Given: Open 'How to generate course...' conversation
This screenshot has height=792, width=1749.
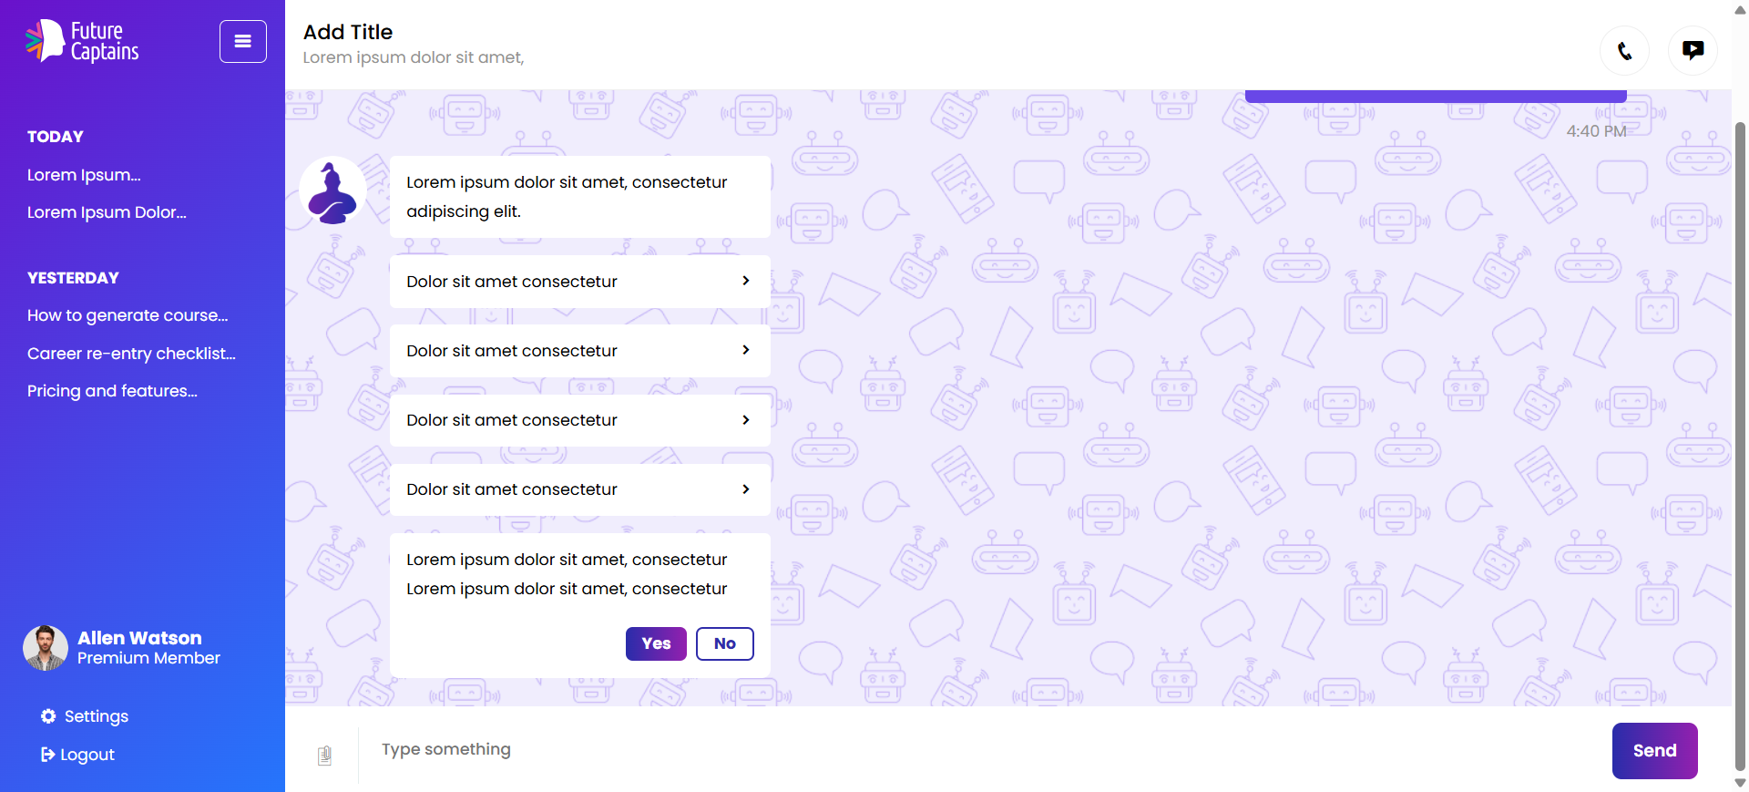Looking at the screenshot, I should [x=128, y=315].
